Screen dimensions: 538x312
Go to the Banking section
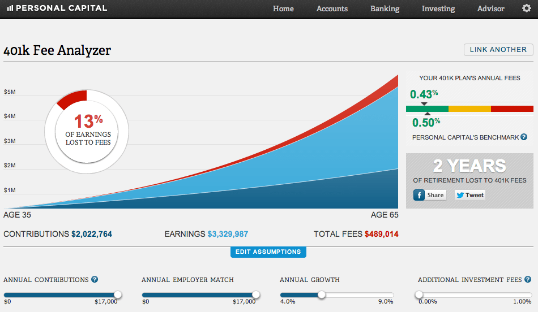[x=385, y=8]
